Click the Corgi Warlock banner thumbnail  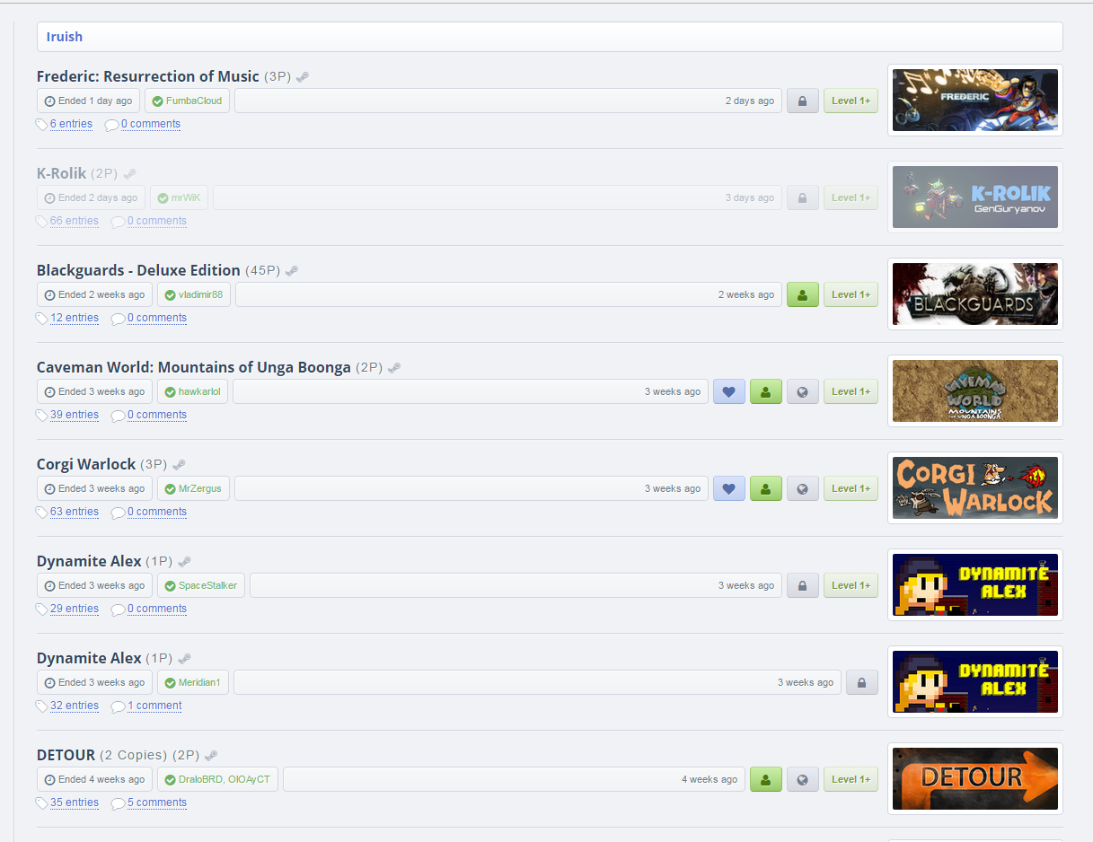click(x=975, y=488)
